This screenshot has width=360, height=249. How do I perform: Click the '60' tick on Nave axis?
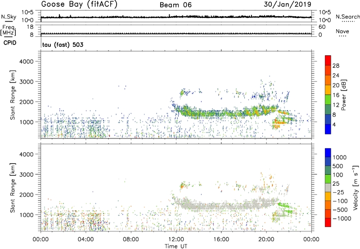(322, 27)
